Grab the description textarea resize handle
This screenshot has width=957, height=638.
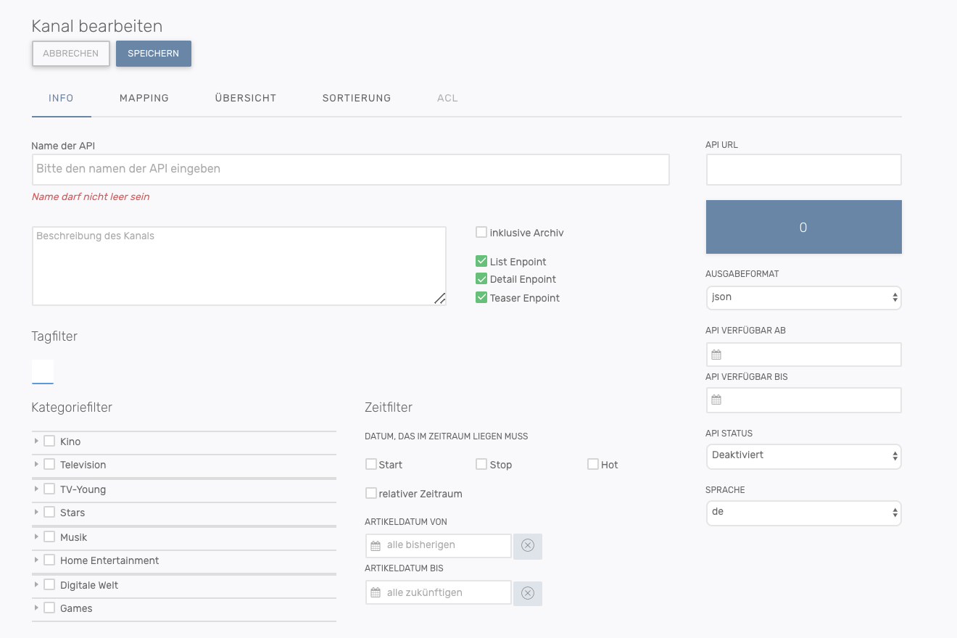coord(439,299)
